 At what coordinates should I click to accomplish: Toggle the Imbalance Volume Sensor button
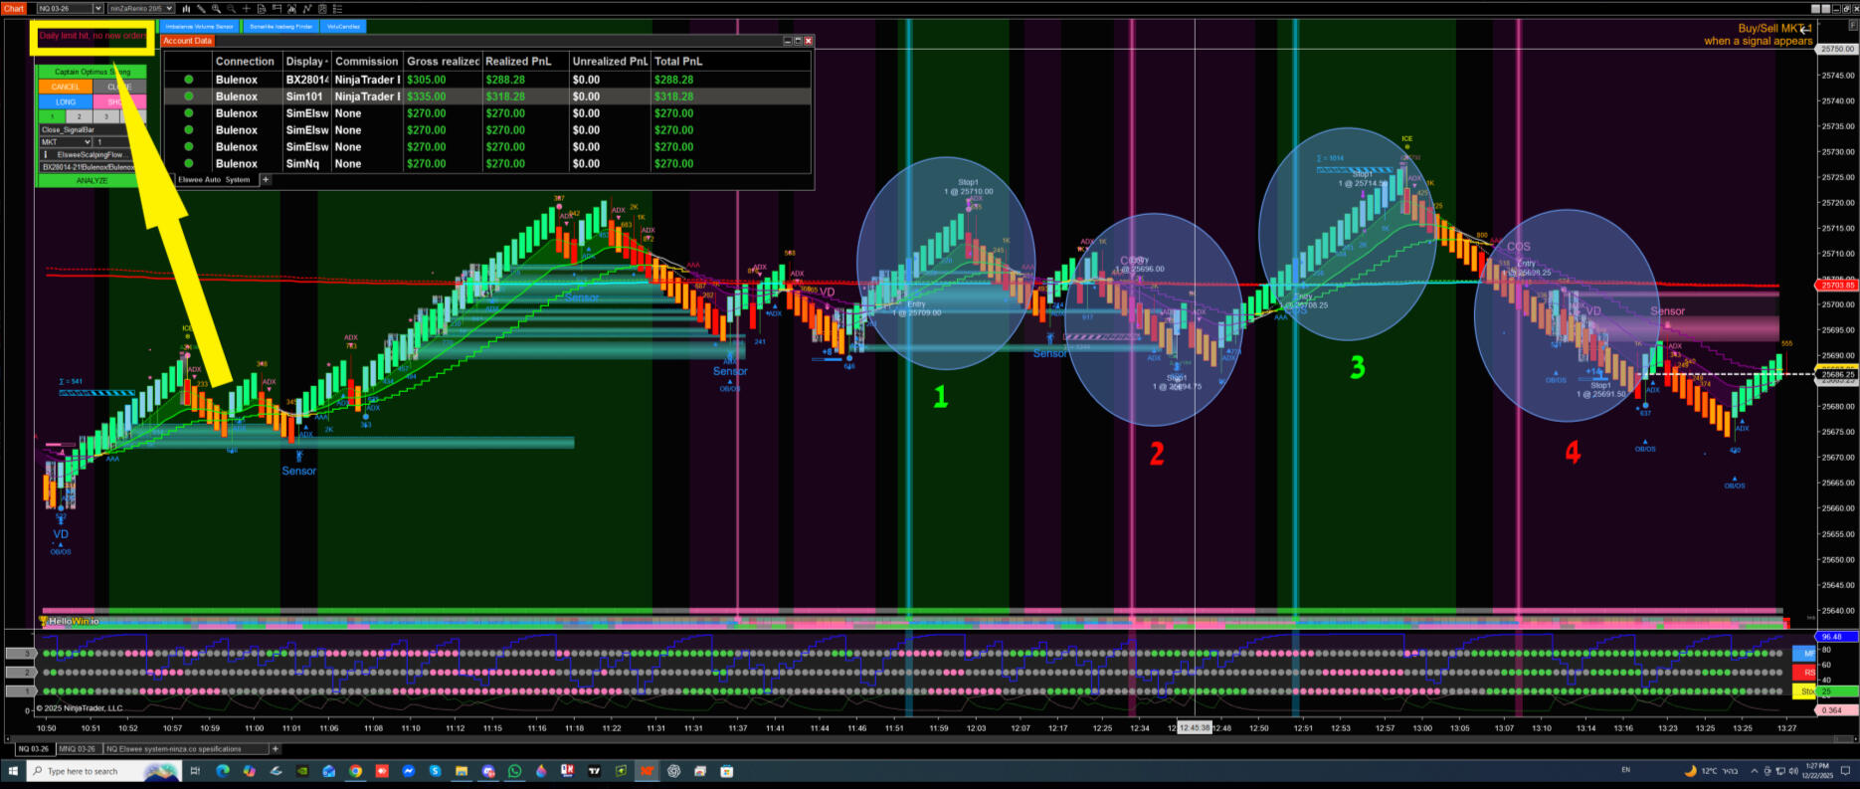coord(199,26)
